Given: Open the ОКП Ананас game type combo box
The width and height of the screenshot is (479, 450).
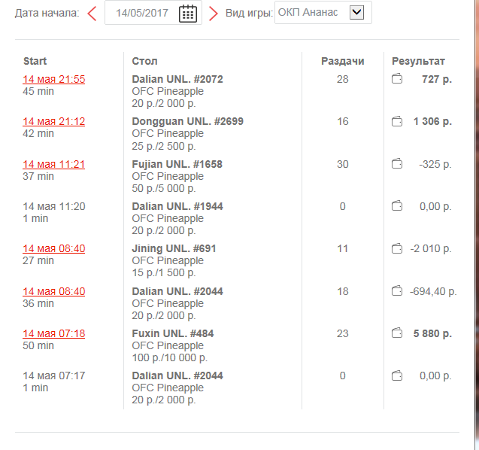Looking at the screenshot, I should point(323,13).
